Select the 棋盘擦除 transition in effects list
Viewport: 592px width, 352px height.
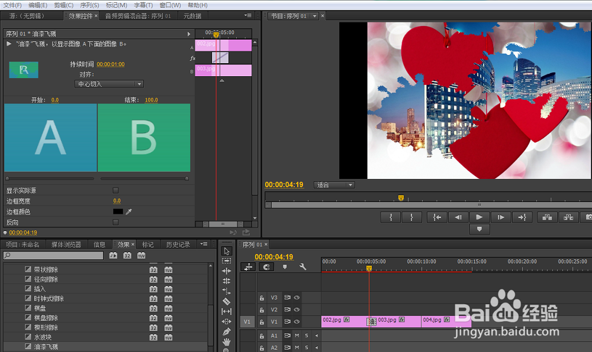(x=46, y=318)
